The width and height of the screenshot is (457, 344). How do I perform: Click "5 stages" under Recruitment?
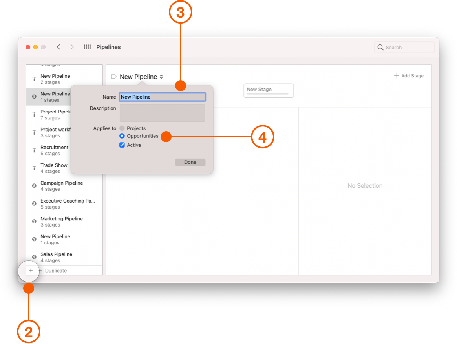tap(50, 154)
